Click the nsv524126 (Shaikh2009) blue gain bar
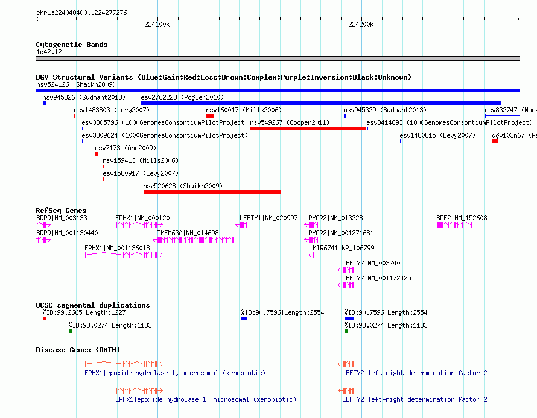Screen dimensions: 537x418 tap(278, 90)
